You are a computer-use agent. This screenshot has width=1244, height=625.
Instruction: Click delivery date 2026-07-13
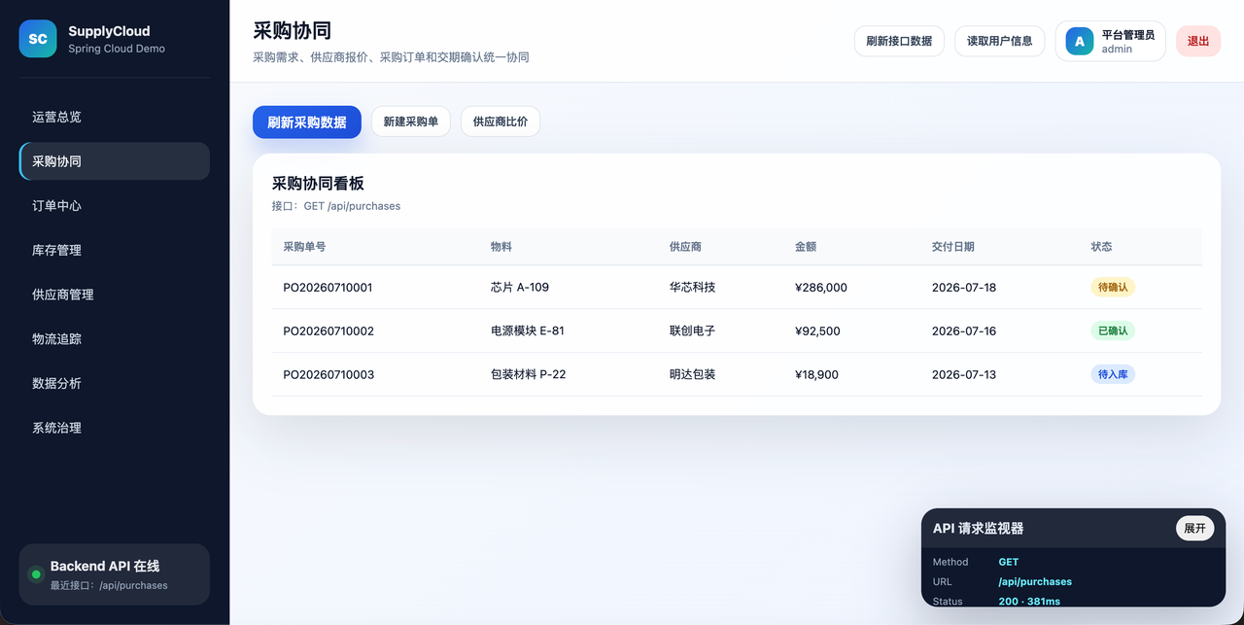964,375
